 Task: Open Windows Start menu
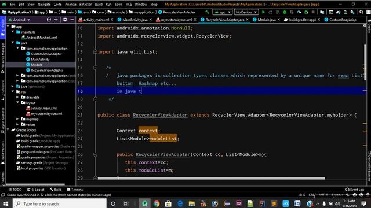coord(6,203)
